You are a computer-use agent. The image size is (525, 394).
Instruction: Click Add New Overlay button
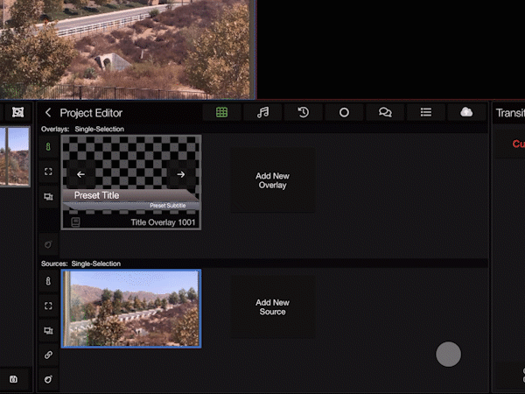[272, 180]
